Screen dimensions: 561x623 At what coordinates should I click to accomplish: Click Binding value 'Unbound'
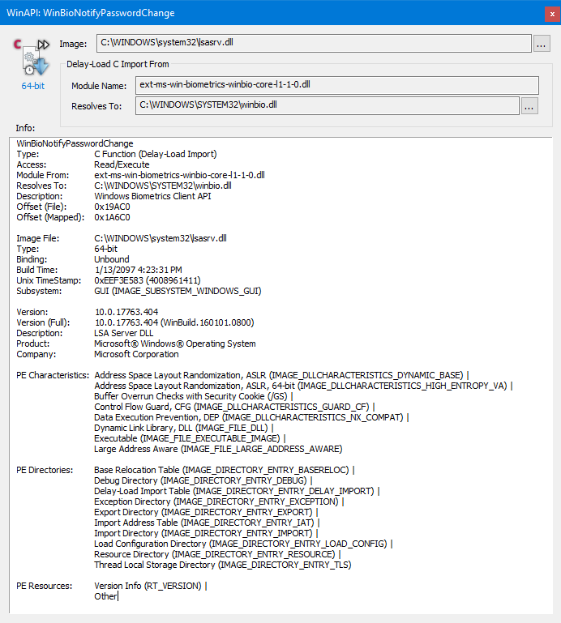112,259
